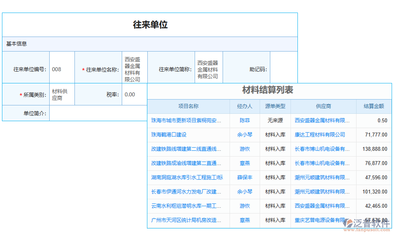The width and height of the screenshot is (394, 236).
Task: Click the 往来单位名称 field
Action: 135,67
